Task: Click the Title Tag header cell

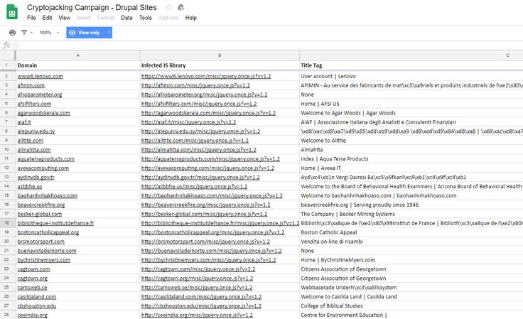Action: tap(411, 65)
